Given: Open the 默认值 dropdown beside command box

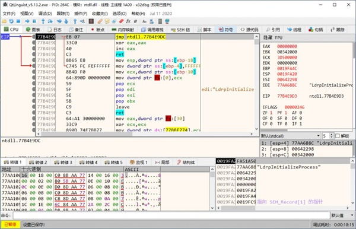Looking at the screenshot, I should (342, 215).
